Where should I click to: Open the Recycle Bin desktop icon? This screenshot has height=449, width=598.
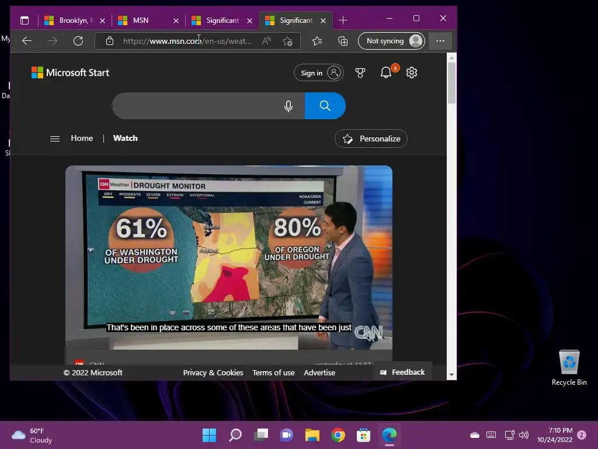pos(569,368)
